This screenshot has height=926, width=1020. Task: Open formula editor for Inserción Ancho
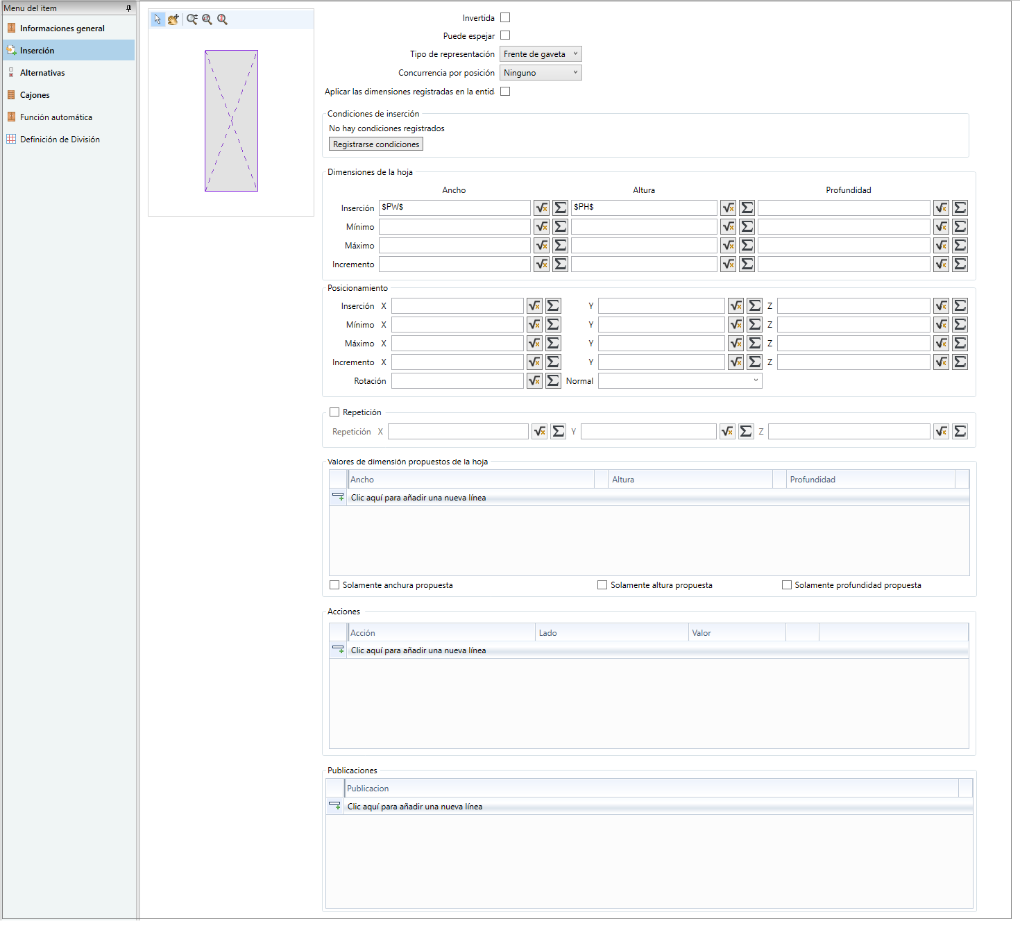(541, 208)
